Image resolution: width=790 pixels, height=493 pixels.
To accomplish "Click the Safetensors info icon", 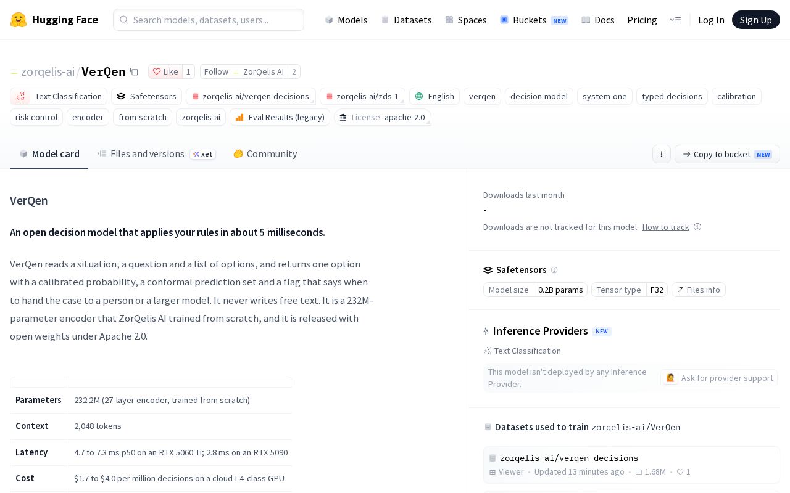I will click(x=554, y=270).
